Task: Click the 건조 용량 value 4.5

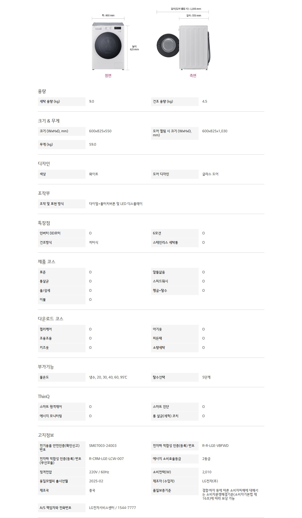Action: [205, 102]
